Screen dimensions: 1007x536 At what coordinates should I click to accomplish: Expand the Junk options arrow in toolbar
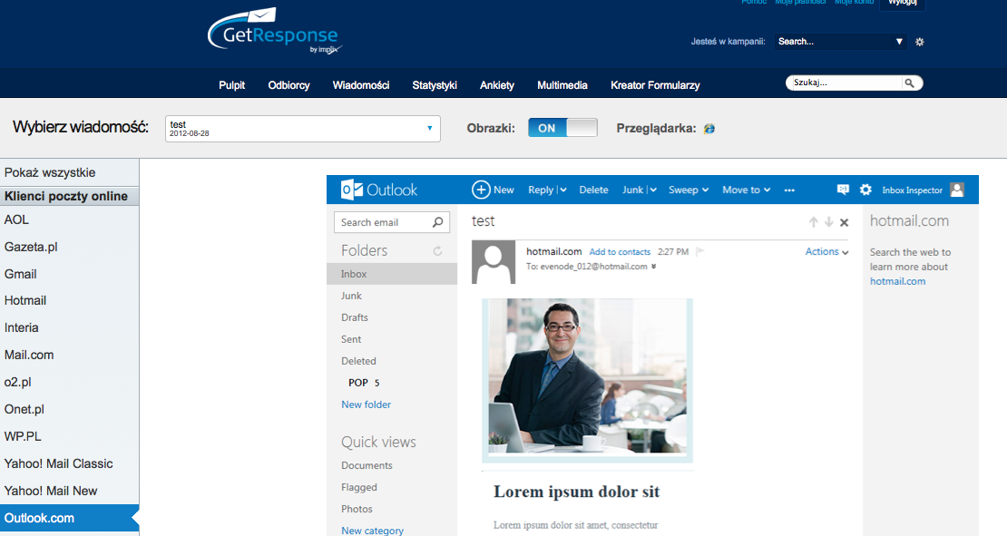point(652,190)
